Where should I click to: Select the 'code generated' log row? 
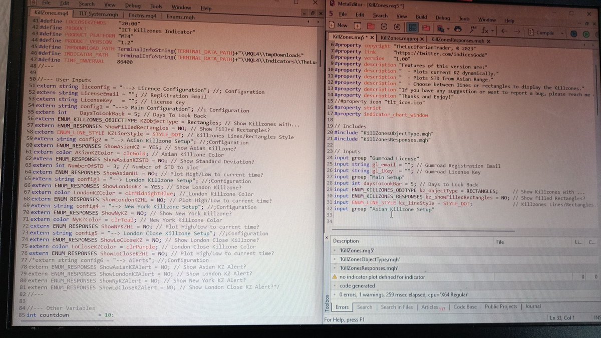(x=463, y=285)
